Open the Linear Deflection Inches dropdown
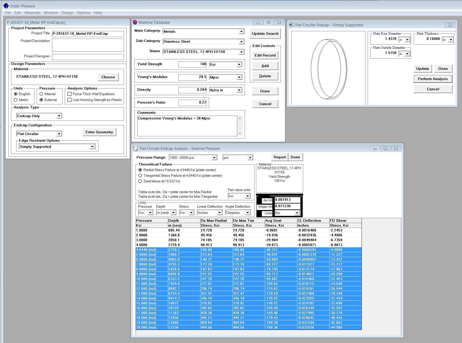Screen dimensions: 462x343 click(x=220, y=213)
